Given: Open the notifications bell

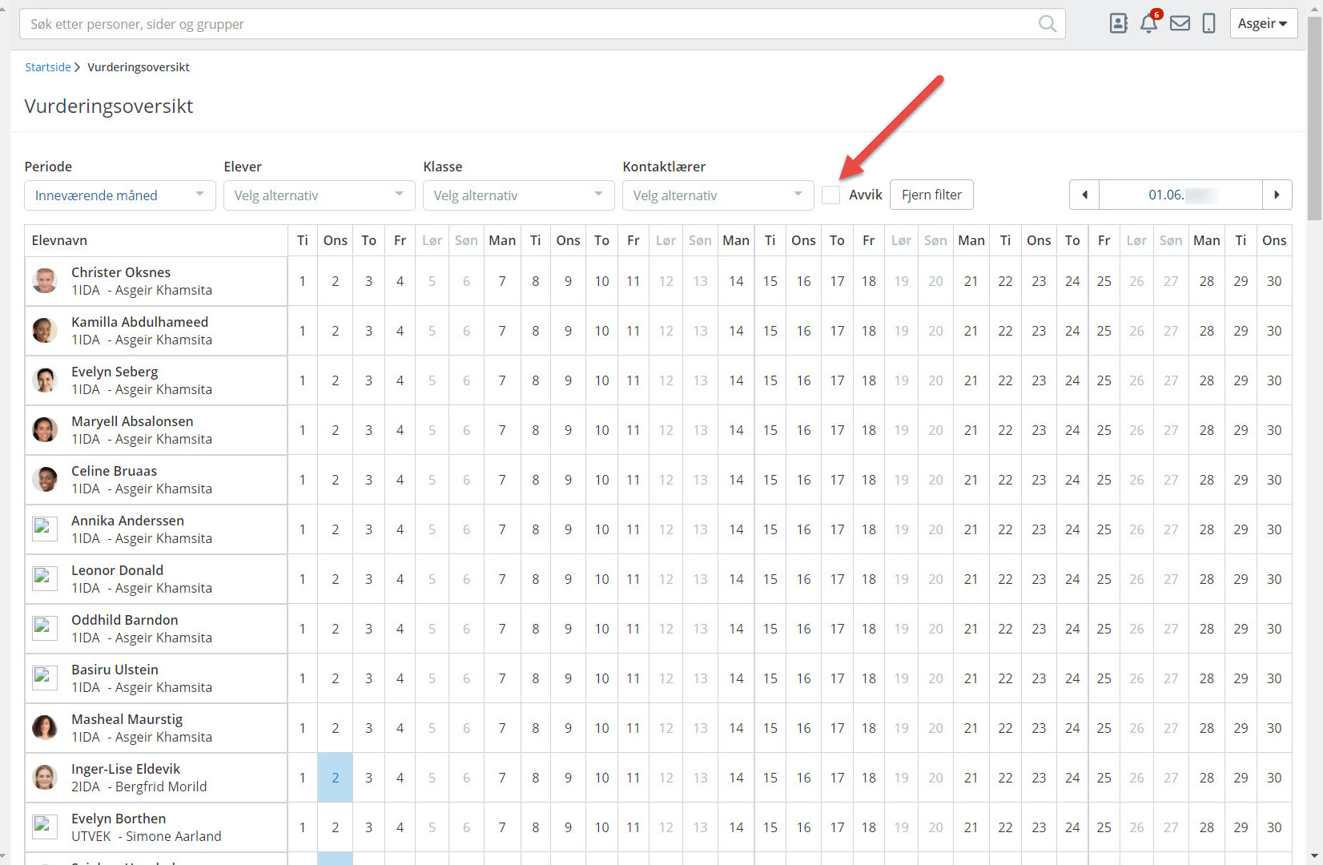Looking at the screenshot, I should 1148,24.
